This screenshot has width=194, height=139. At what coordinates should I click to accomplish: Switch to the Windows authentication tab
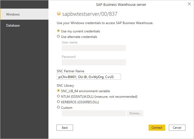coord(24,14)
